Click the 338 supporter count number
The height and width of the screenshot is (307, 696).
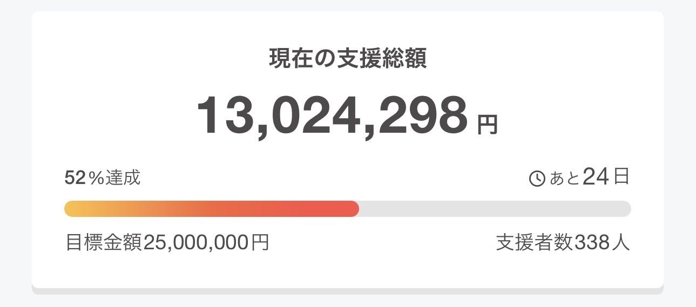(x=591, y=243)
